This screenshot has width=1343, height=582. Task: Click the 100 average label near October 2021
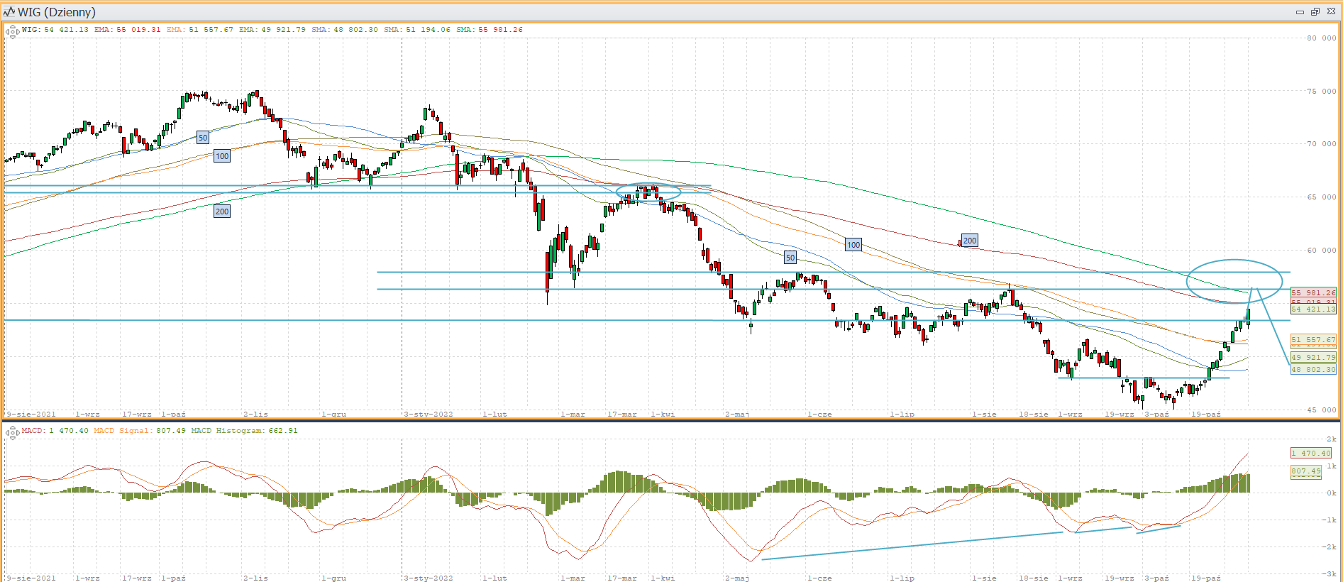pyautogui.click(x=222, y=156)
